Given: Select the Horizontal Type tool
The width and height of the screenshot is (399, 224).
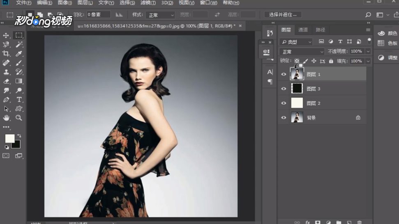Looking at the screenshot, I should (x=18, y=100).
